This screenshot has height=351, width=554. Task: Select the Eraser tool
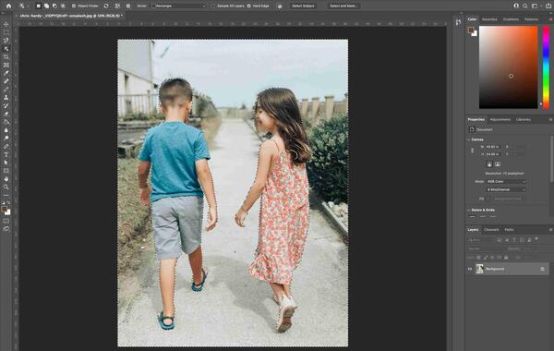[x=6, y=114]
